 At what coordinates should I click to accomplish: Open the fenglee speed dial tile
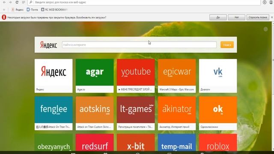[x=54, y=113]
